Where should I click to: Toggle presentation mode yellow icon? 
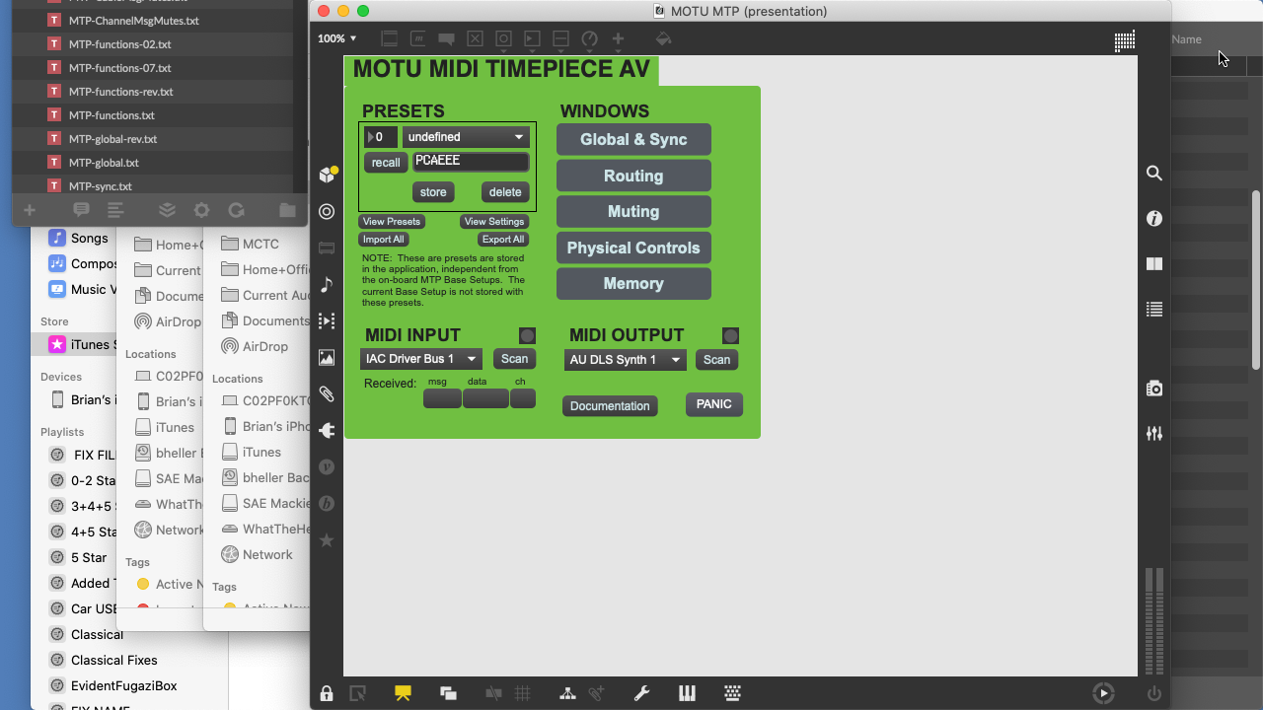(403, 693)
